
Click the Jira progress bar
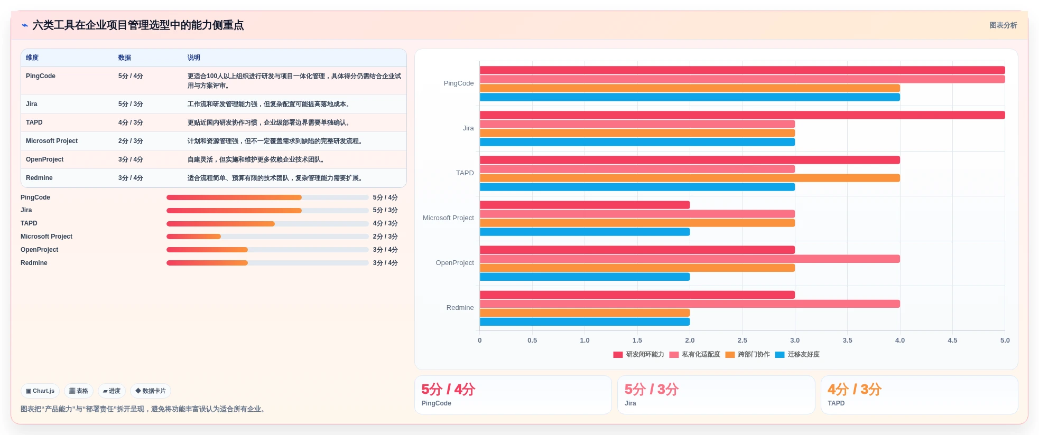[x=267, y=211]
